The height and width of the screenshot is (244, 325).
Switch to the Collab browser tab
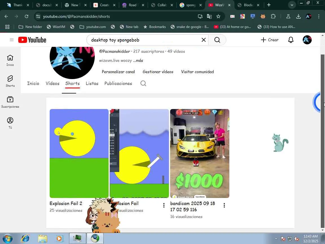[162, 5]
